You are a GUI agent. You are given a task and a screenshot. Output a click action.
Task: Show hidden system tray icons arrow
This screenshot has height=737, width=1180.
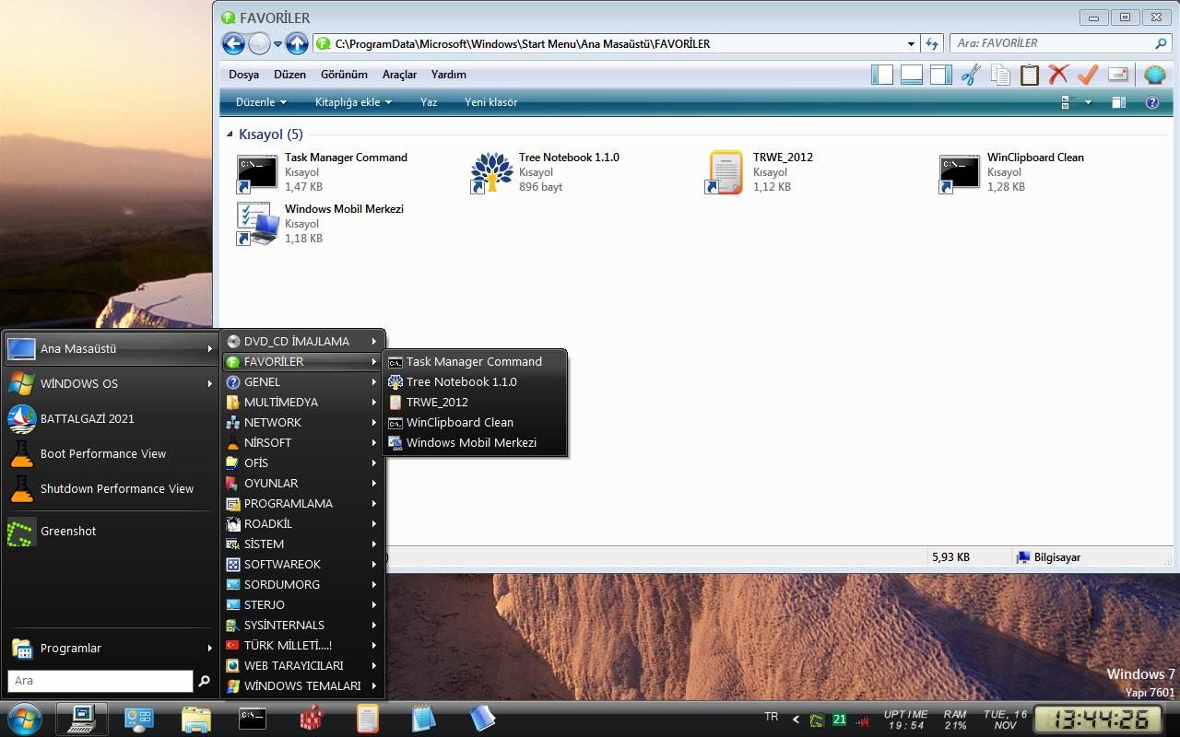coord(796,719)
